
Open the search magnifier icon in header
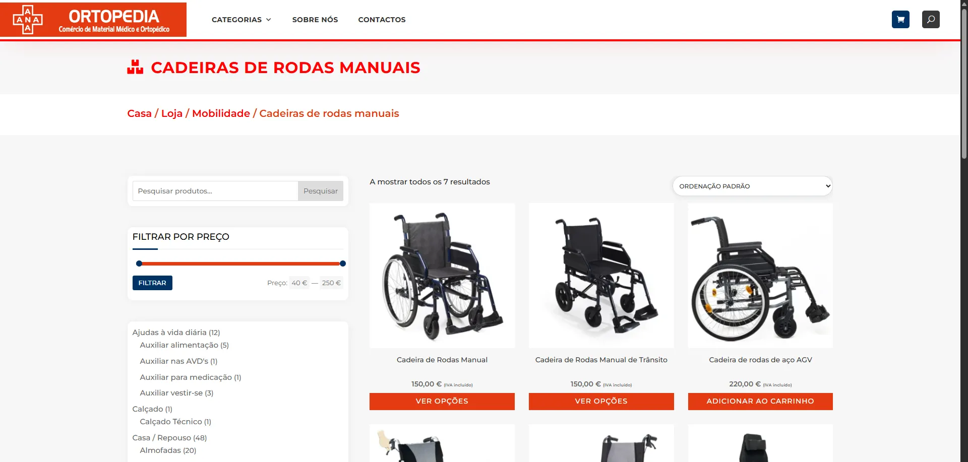(931, 20)
